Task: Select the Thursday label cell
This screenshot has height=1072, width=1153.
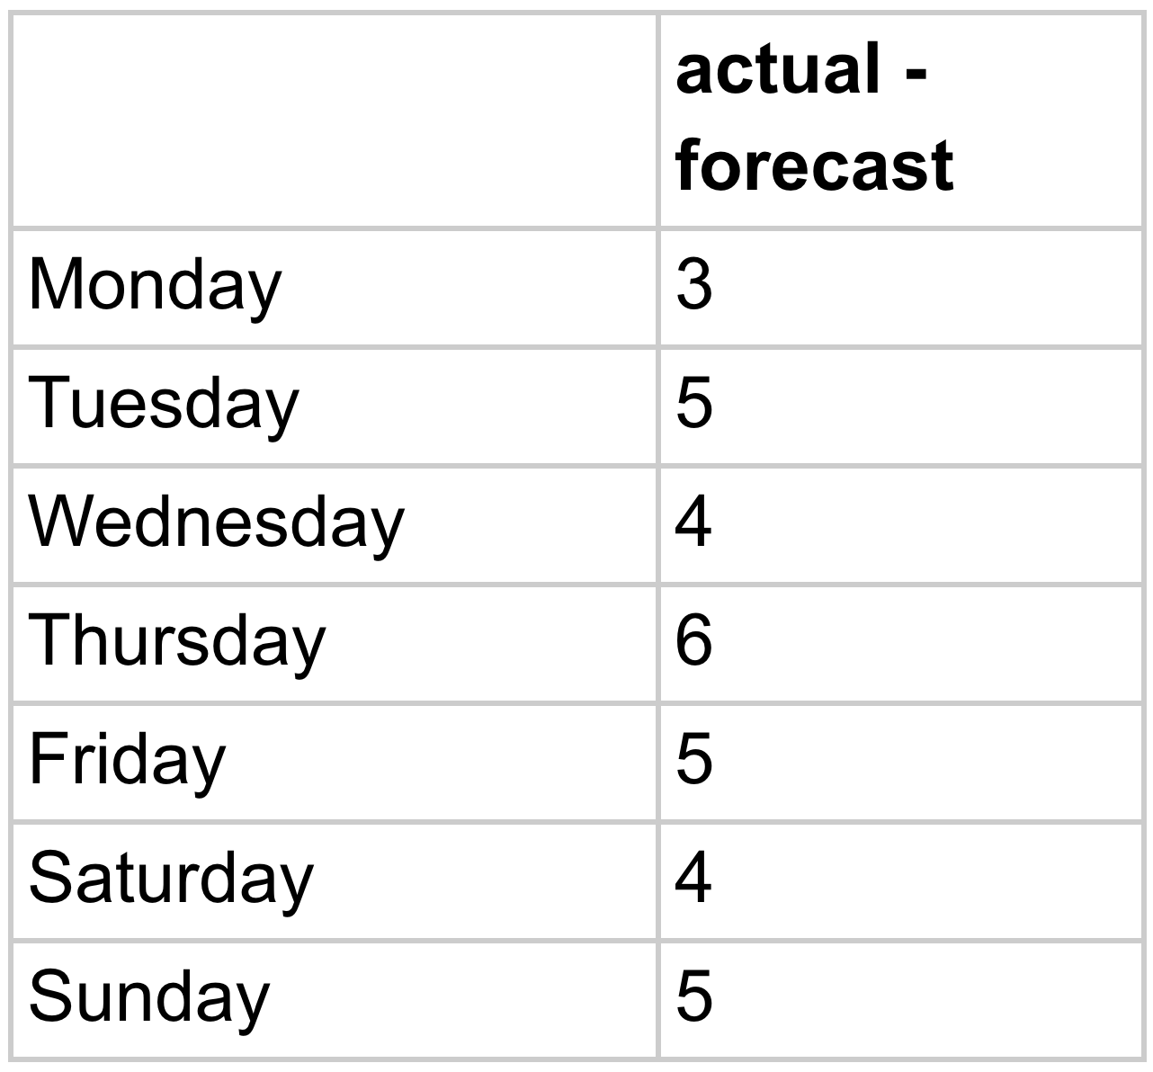Action: coord(176,641)
